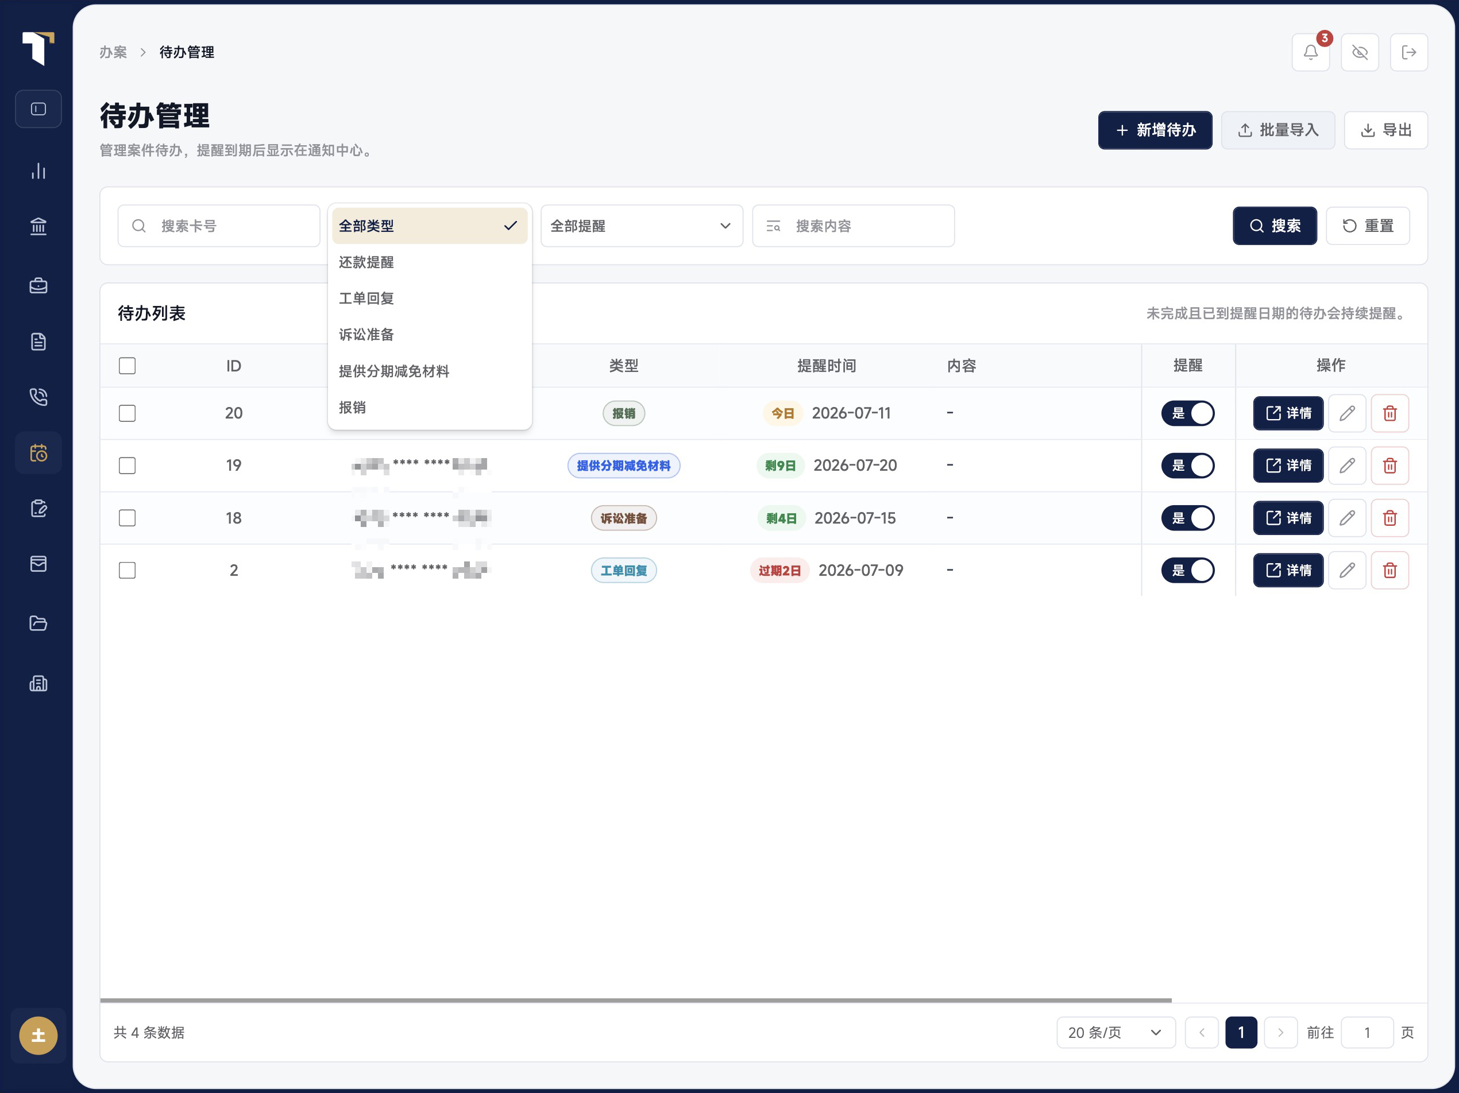Viewport: 1459px width, 1093px height.
Task: Click the 新增待办 button
Action: point(1155,130)
